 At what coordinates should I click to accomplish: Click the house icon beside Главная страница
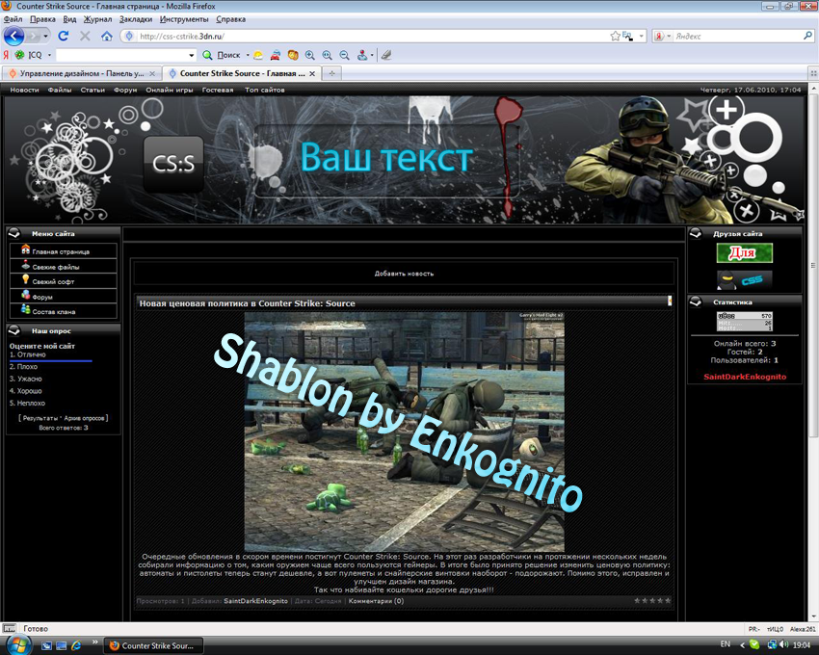point(26,249)
